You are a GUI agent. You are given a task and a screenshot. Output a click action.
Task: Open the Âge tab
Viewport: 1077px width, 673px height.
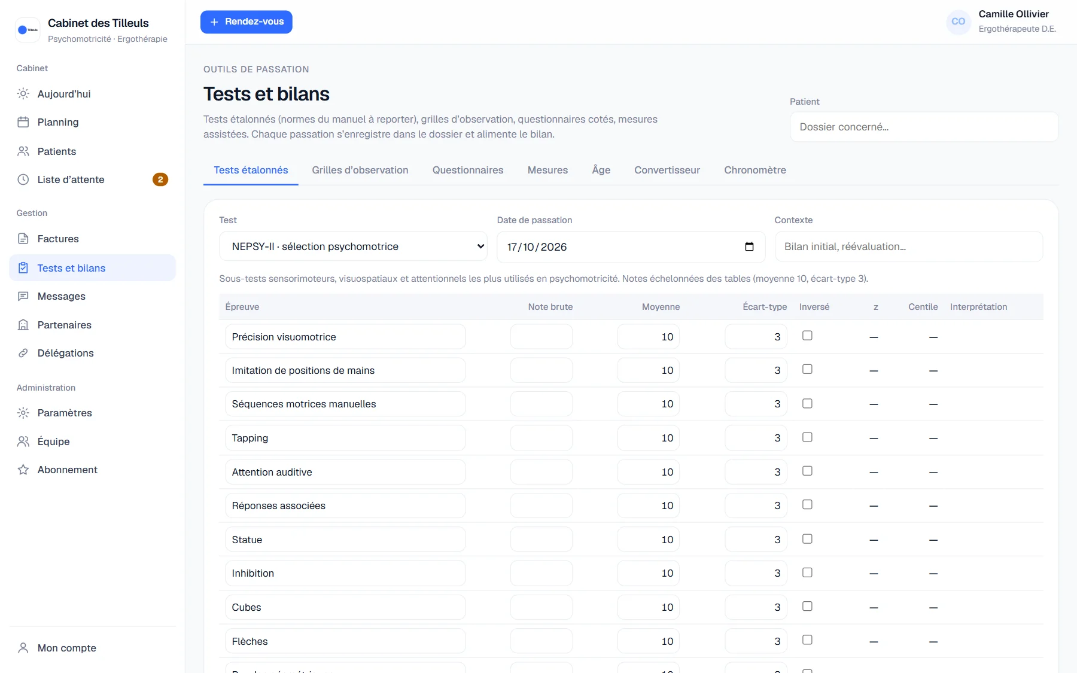point(601,170)
